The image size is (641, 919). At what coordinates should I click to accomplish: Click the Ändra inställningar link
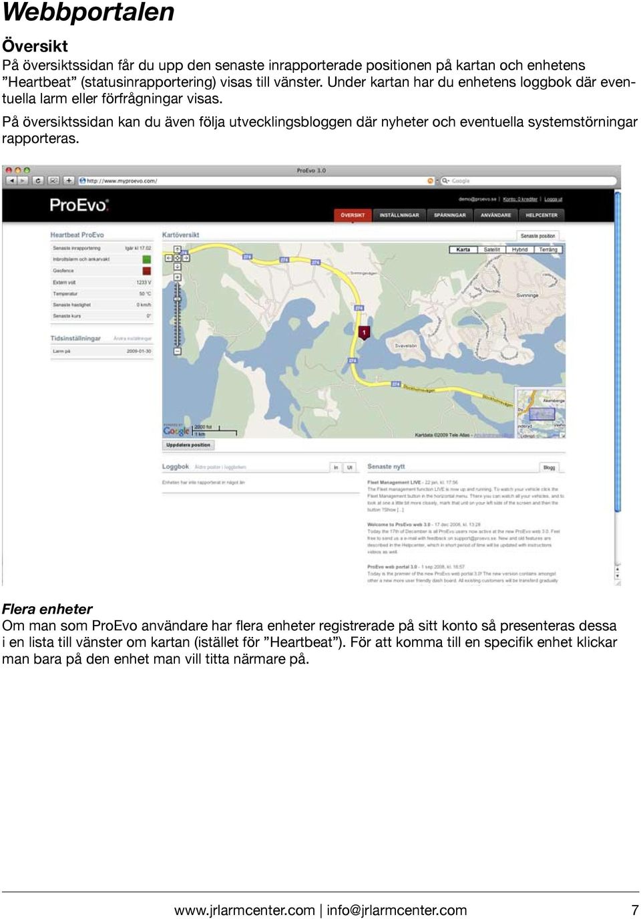pyautogui.click(x=133, y=339)
